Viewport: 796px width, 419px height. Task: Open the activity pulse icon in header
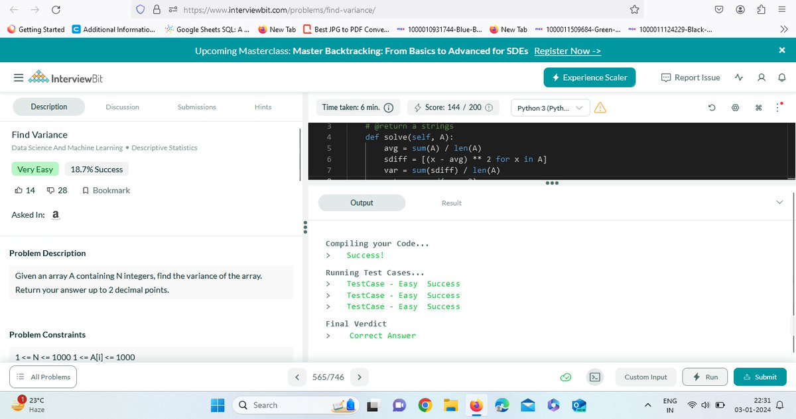tap(740, 77)
